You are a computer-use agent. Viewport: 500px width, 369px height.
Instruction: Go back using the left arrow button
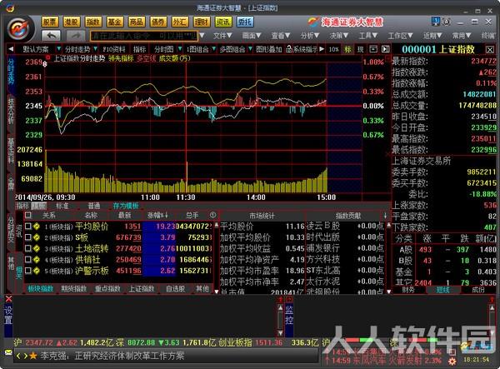[51, 35]
